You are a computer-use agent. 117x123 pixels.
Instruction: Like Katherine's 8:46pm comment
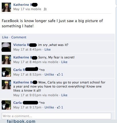[x=64, y=62]
